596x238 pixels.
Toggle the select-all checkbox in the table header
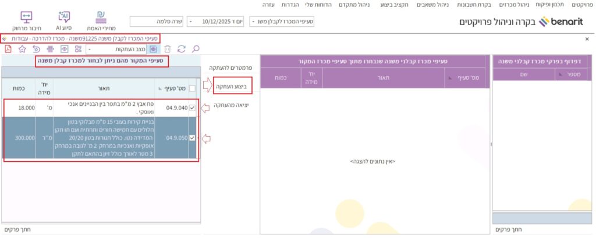[193, 88]
